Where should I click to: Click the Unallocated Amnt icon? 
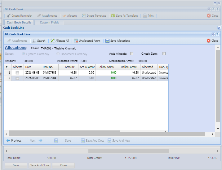(x=76, y=41)
